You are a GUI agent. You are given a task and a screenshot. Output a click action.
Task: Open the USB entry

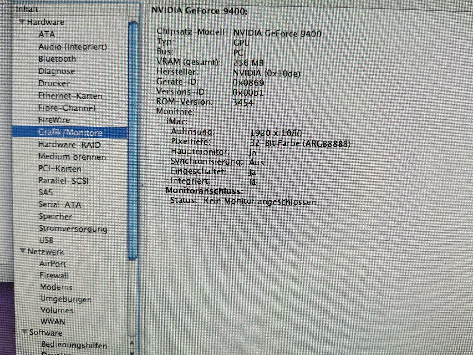[46, 240]
